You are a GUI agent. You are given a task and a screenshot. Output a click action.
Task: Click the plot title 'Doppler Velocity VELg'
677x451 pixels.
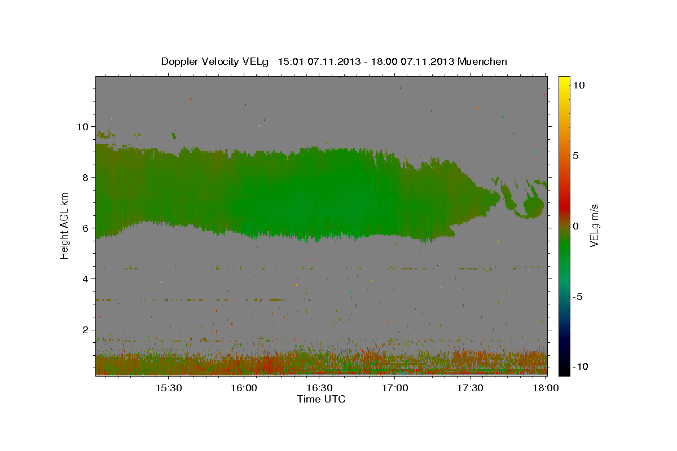[x=216, y=61]
